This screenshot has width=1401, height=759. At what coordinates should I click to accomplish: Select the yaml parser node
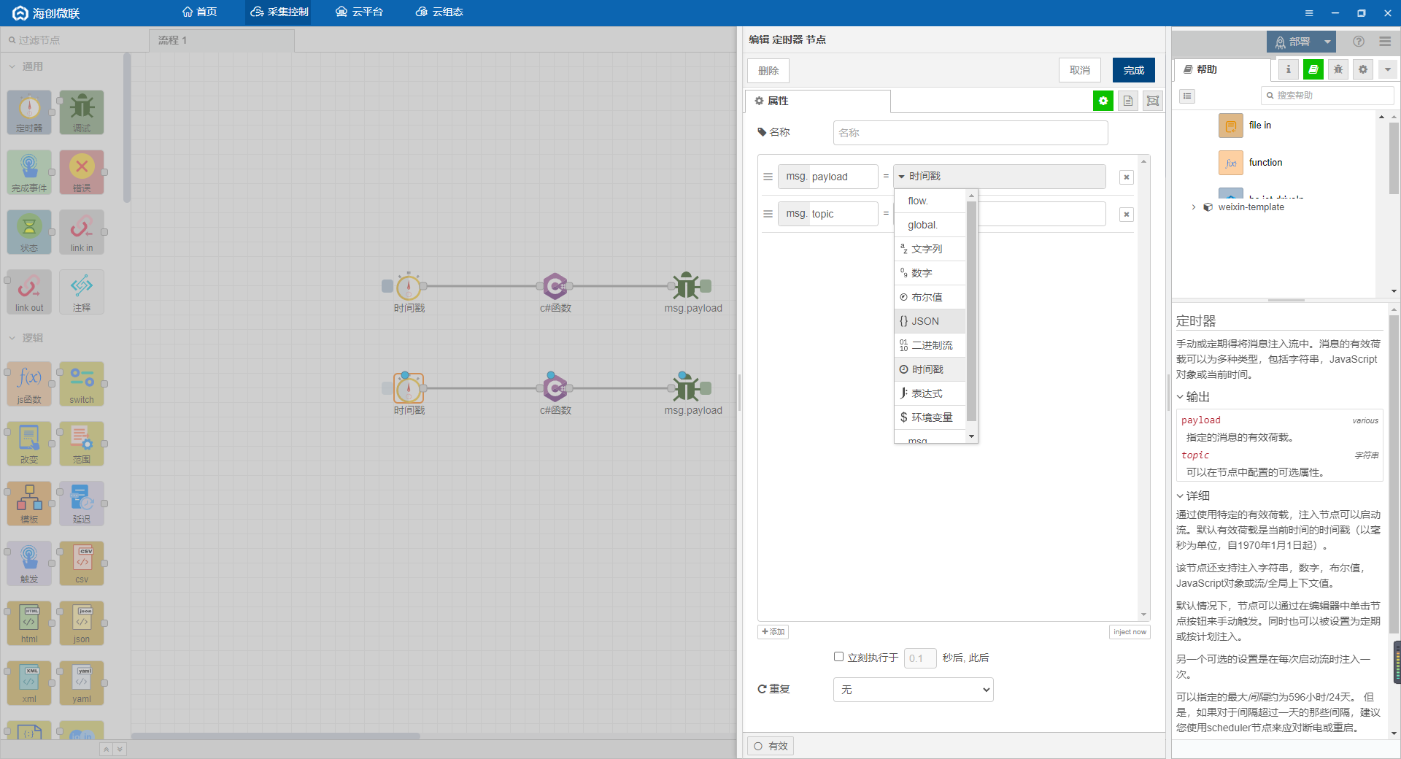82,683
